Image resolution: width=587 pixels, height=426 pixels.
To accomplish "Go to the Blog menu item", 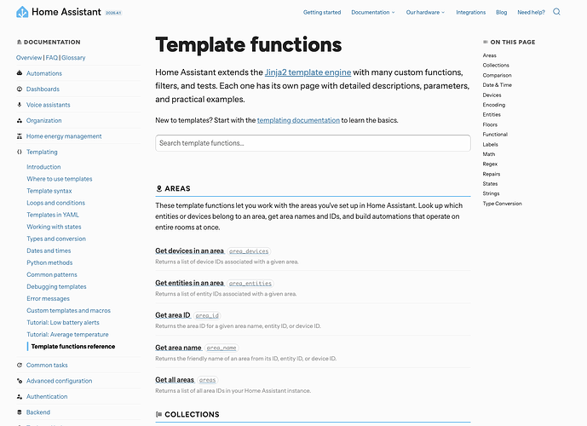I will pyautogui.click(x=501, y=13).
